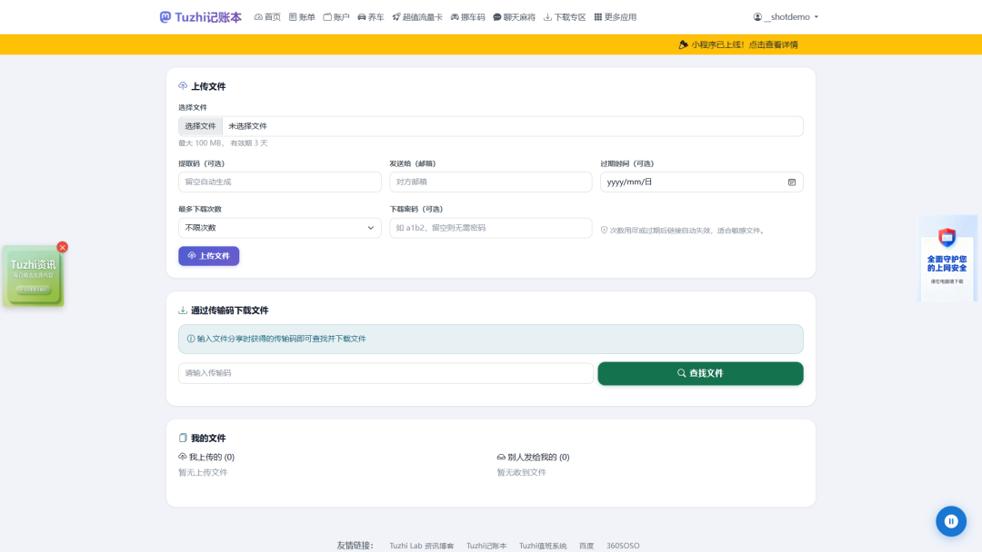The image size is (982, 552).
Task: Click the 过期时间 date field
Action: pyautogui.click(x=701, y=182)
